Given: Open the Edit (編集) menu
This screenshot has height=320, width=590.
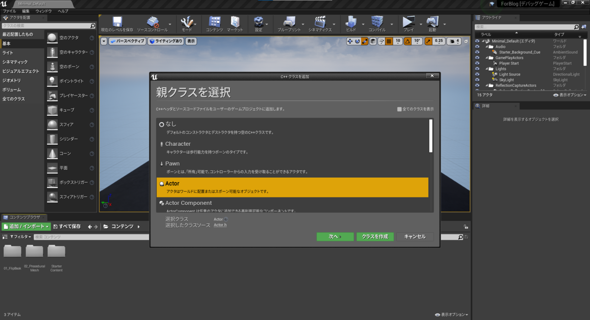Looking at the screenshot, I should pyautogui.click(x=26, y=11).
